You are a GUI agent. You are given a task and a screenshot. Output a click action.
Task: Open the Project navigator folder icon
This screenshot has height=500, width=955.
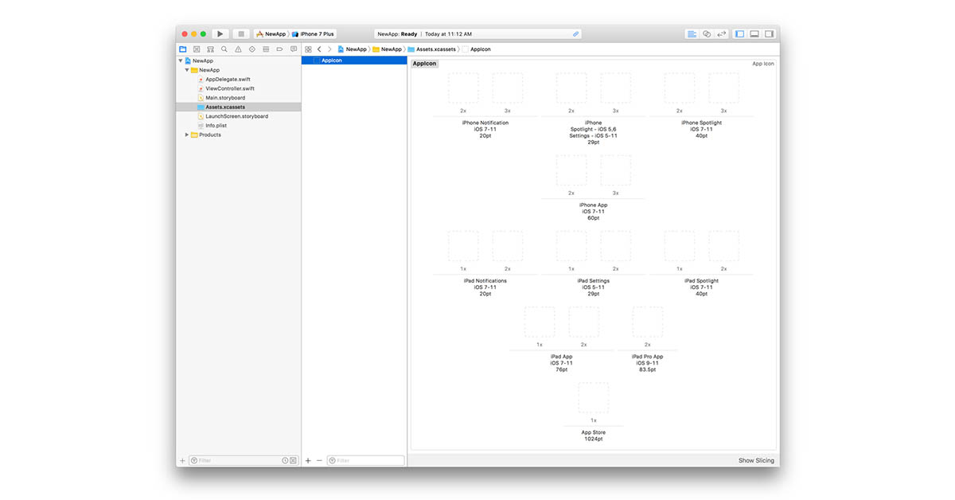point(183,49)
